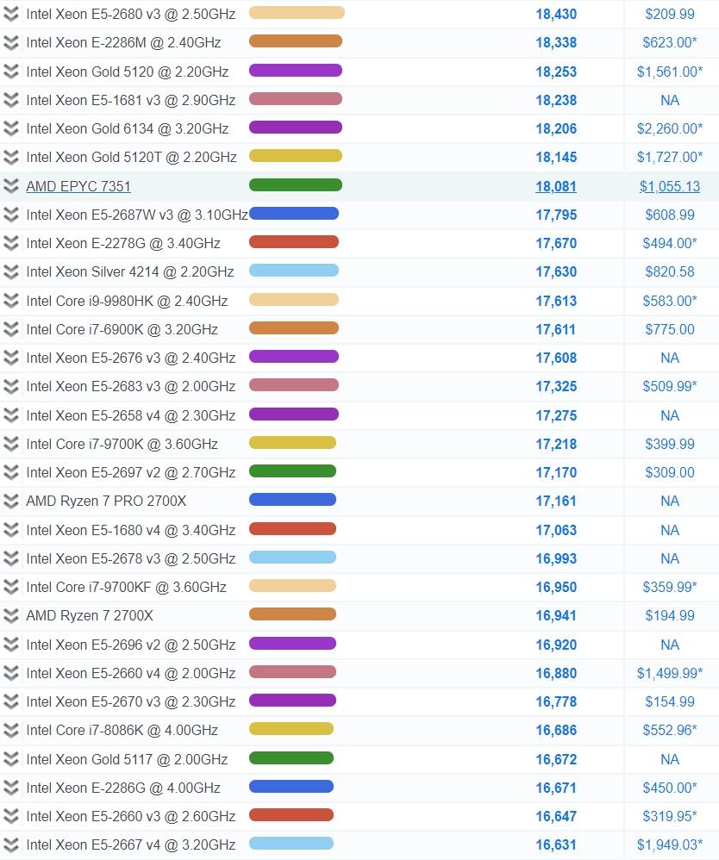Open Intel Xeon Gold 5120T CPU page
This screenshot has height=860, width=719.
tap(131, 158)
